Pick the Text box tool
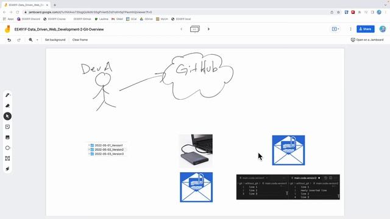 7,158
